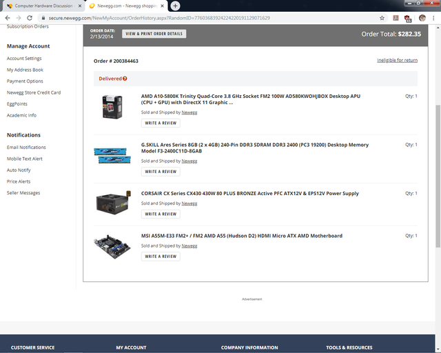
Task: Select the Order # 200384463 text
Action: click(116, 61)
